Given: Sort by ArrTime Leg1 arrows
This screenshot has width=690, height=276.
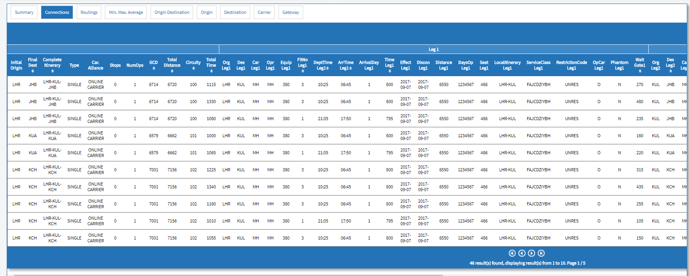Looking at the screenshot, I should click(x=350, y=68).
